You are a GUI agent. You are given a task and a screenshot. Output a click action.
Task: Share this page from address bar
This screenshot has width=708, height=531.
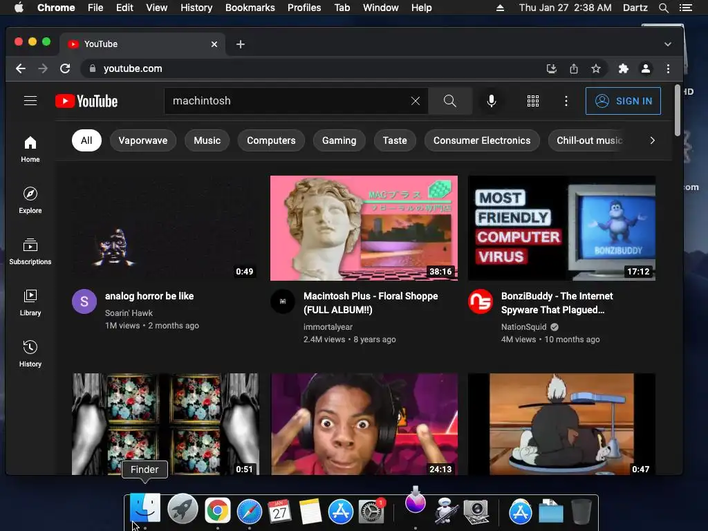coord(573,68)
